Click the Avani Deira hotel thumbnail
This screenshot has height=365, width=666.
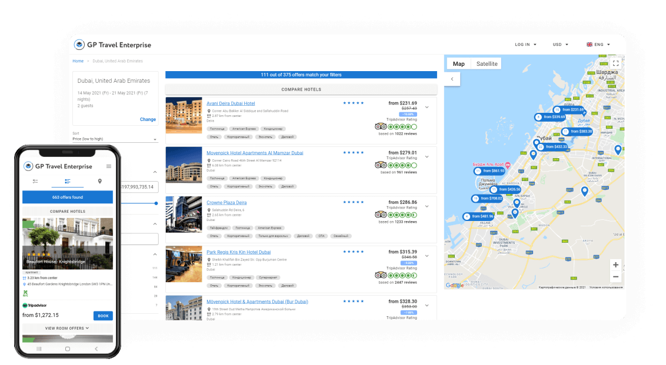[184, 115]
